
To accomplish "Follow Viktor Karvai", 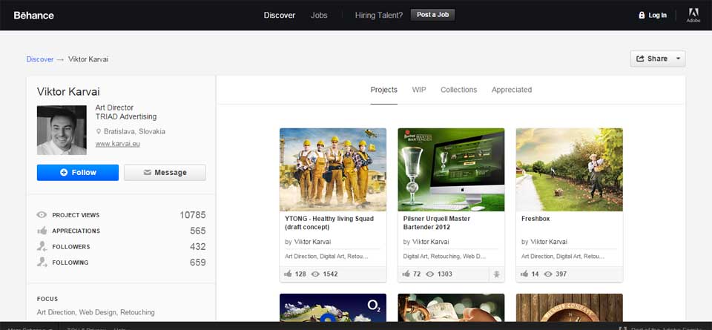I will (x=78, y=173).
